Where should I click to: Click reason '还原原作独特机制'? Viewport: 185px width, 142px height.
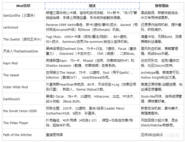click(x=162, y=27)
